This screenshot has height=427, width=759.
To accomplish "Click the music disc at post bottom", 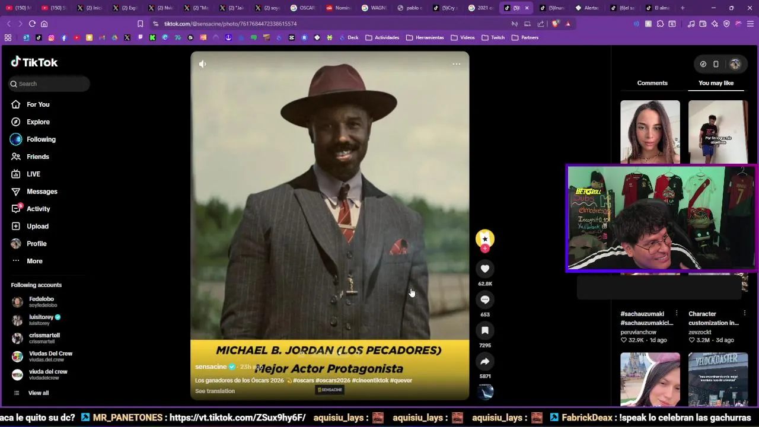I will pos(485,392).
